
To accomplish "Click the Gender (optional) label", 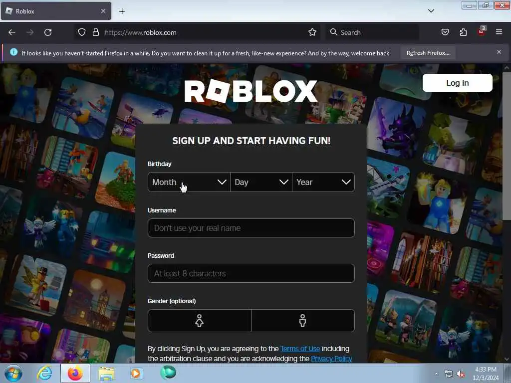I will 172,301.
